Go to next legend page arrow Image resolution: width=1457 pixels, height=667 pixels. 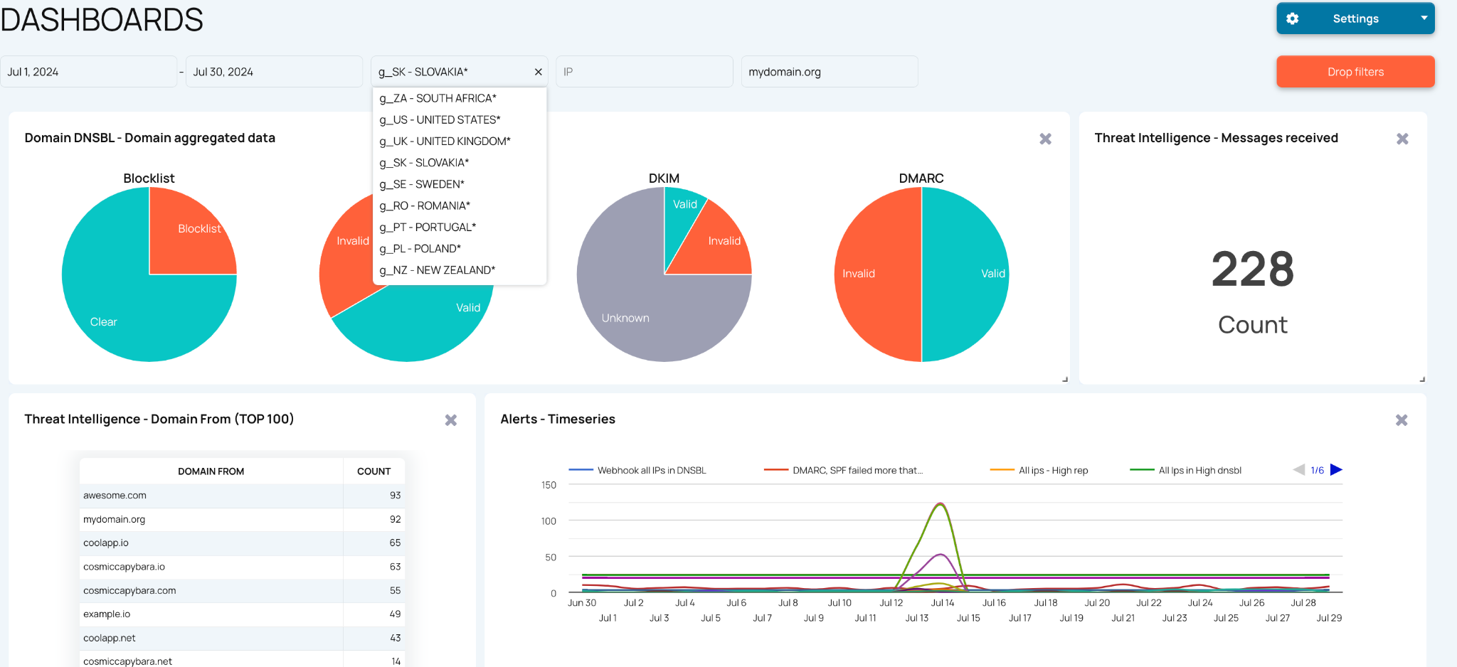tap(1336, 469)
